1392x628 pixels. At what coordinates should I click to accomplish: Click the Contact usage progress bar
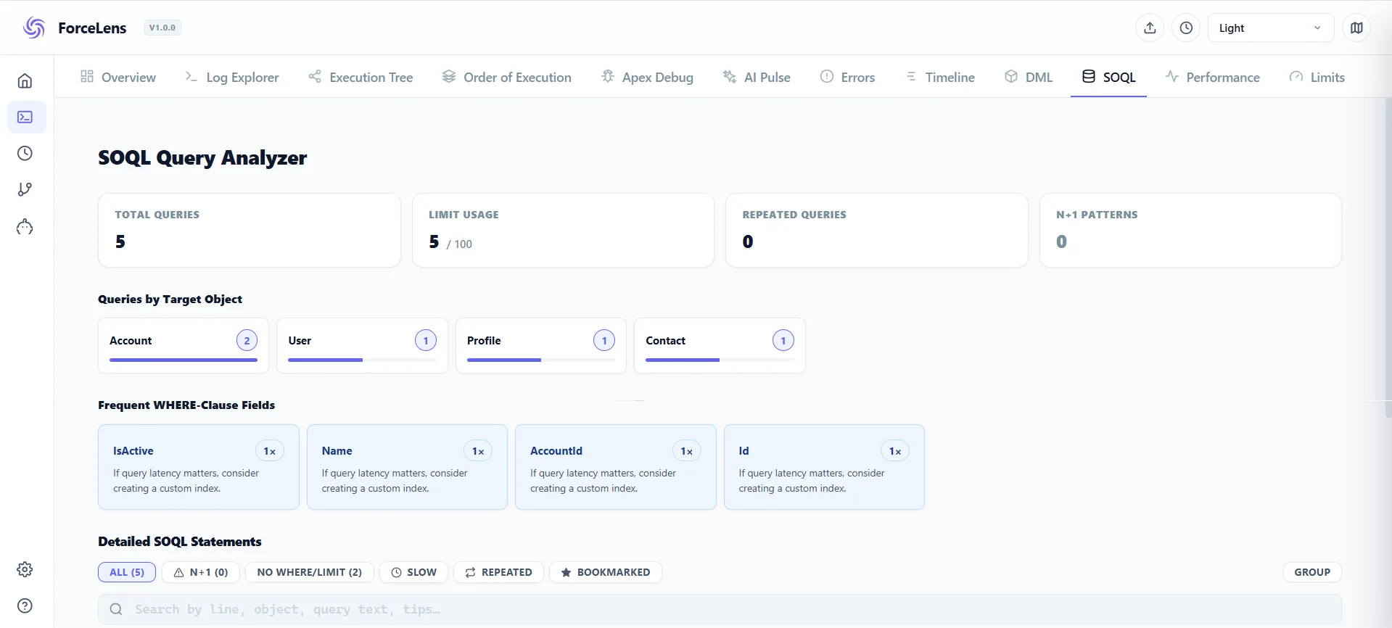coord(720,360)
